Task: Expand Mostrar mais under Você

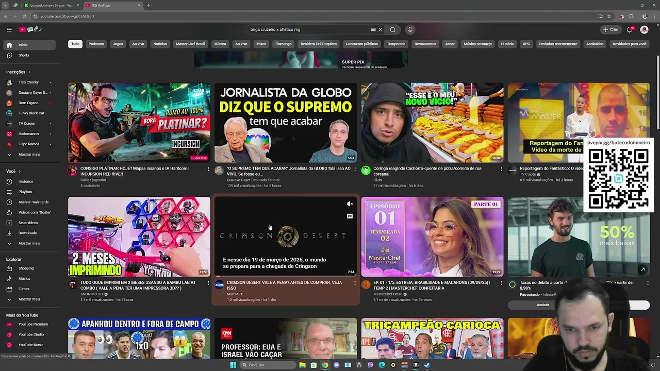Action: tap(30, 243)
